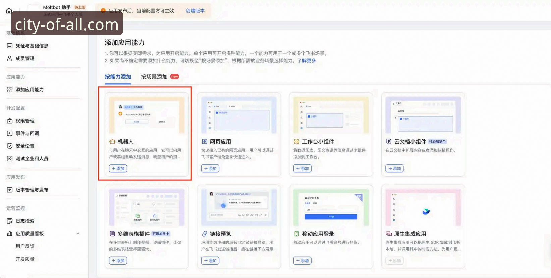Click the 日志检索 search icon
The height and width of the screenshot is (278, 551).
10,221
